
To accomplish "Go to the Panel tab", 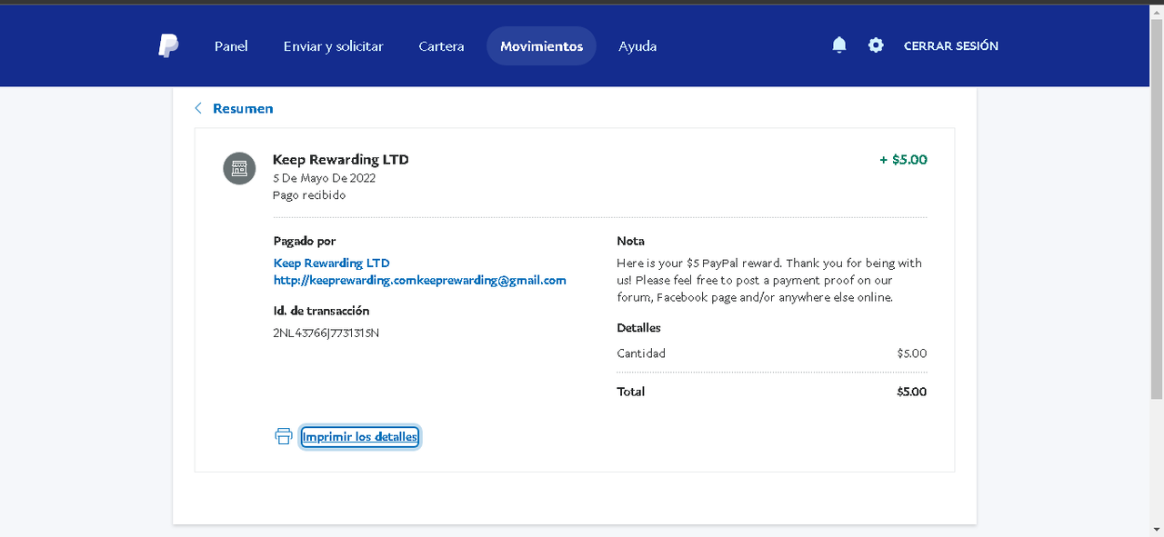I will click(231, 46).
